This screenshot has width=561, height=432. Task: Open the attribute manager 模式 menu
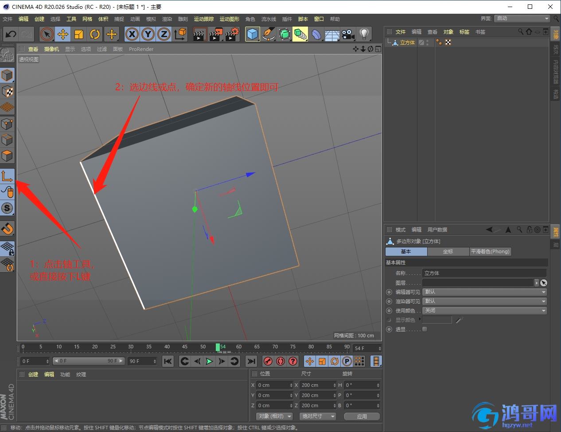tap(401, 230)
